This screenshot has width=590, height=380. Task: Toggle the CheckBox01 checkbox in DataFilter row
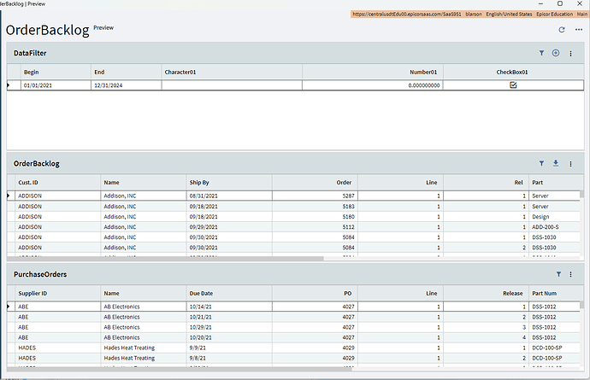coord(513,85)
